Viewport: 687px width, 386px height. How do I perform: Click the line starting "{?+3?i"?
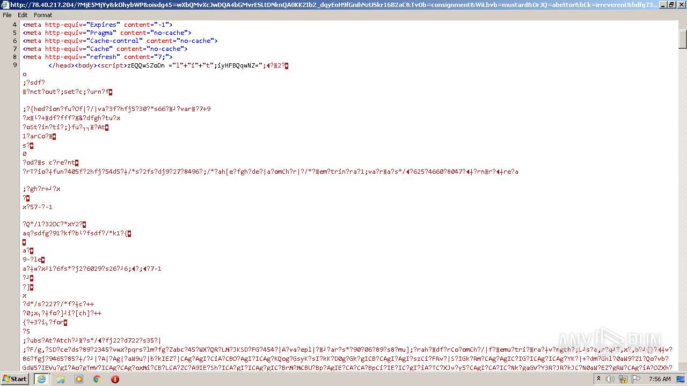[45, 322]
